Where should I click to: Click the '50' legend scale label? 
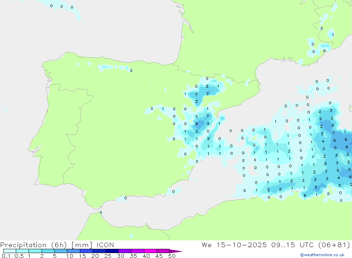pos(172,256)
